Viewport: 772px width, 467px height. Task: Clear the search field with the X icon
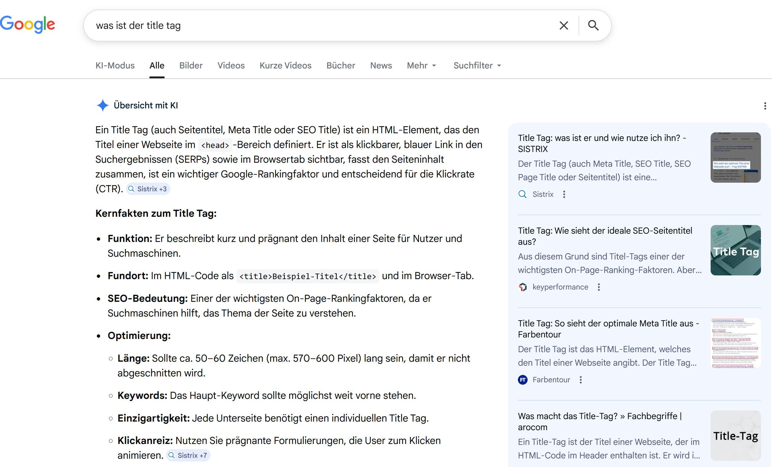pos(564,25)
